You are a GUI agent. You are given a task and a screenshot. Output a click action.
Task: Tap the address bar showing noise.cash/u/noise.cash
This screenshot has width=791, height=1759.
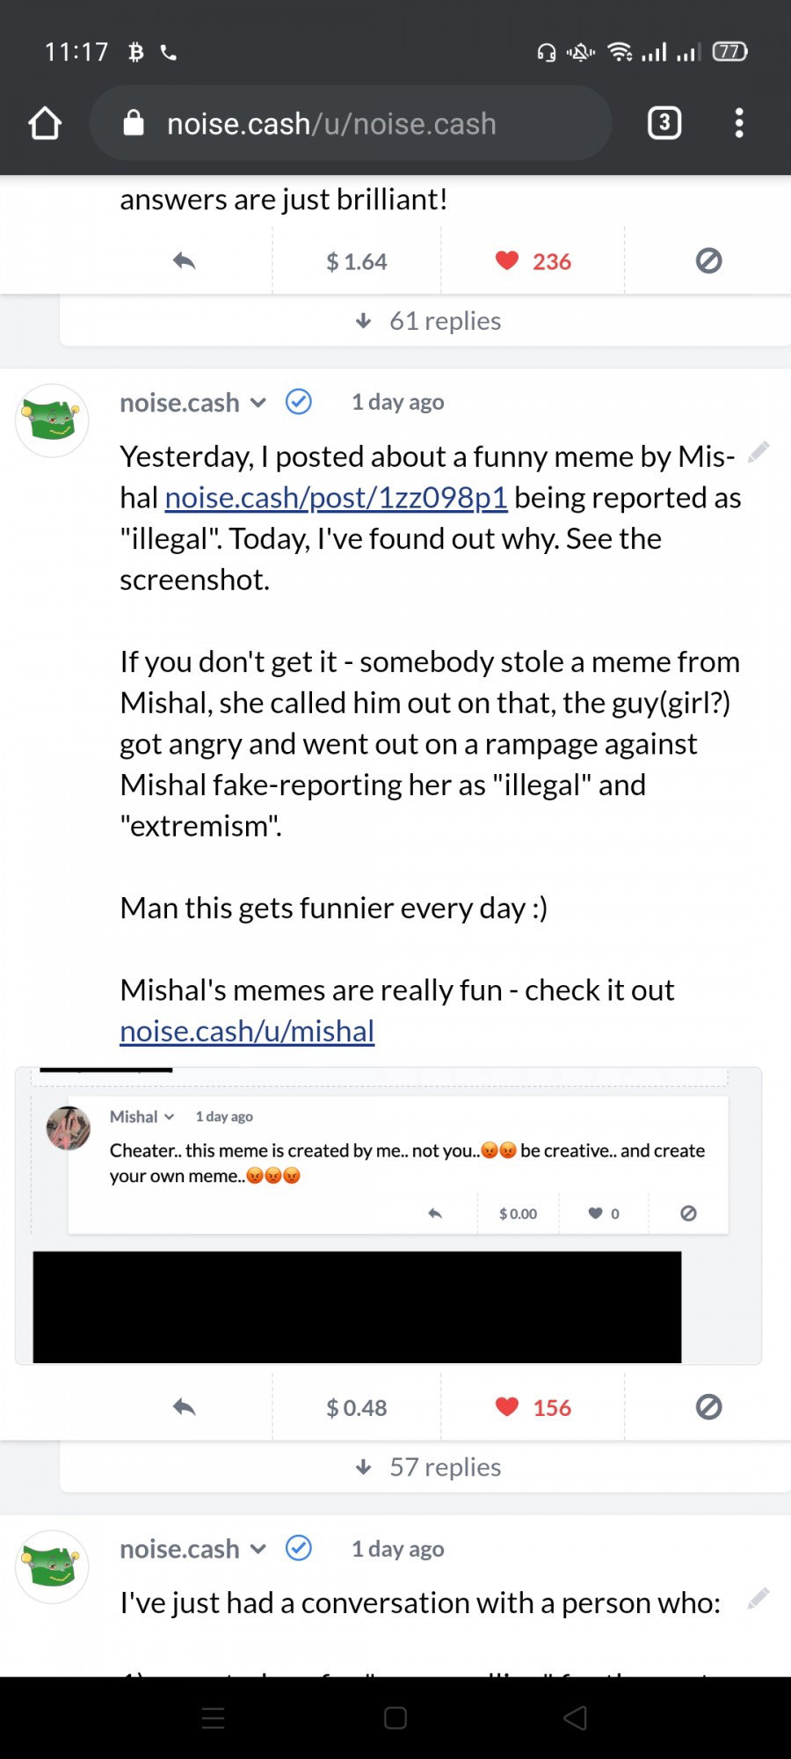tap(351, 123)
